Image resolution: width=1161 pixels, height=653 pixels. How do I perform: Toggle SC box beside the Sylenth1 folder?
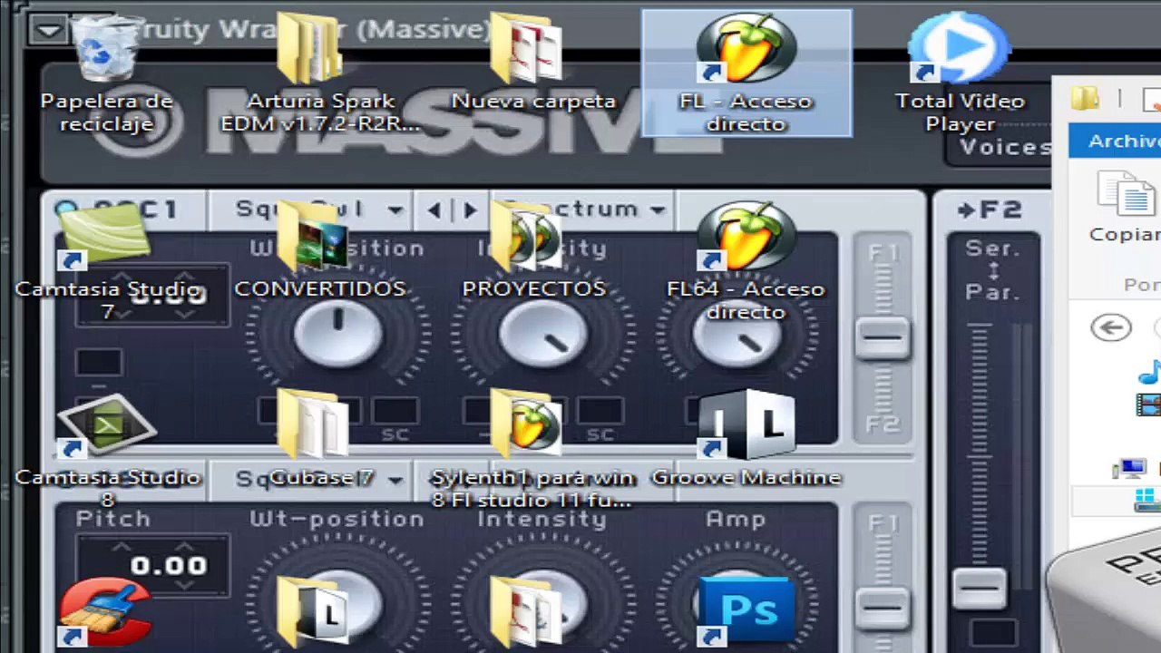click(600, 413)
